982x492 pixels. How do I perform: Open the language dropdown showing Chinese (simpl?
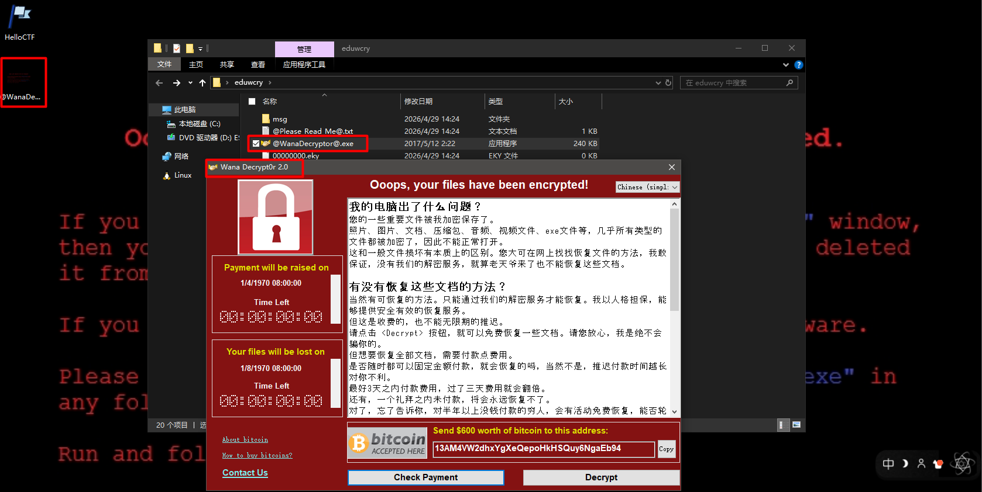click(x=647, y=187)
